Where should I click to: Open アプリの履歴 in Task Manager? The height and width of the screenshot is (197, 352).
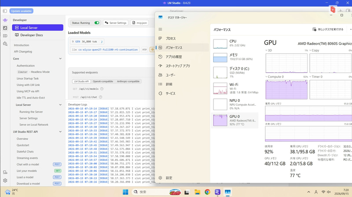(182, 57)
